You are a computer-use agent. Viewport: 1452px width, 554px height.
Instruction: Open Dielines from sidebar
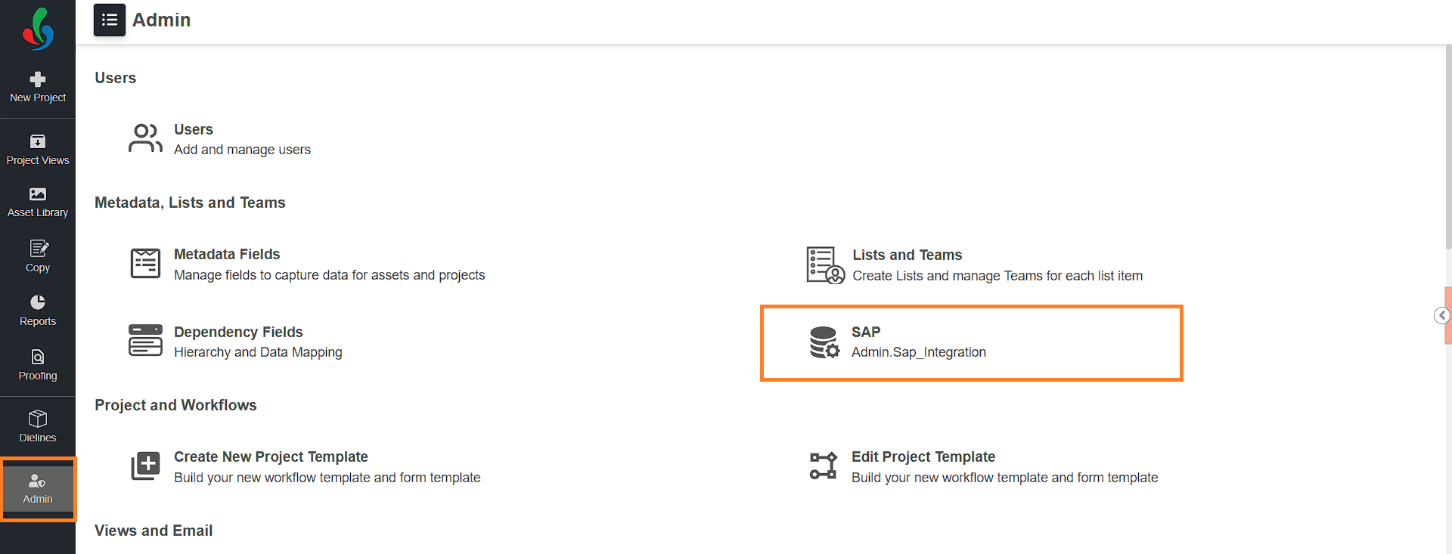(38, 427)
